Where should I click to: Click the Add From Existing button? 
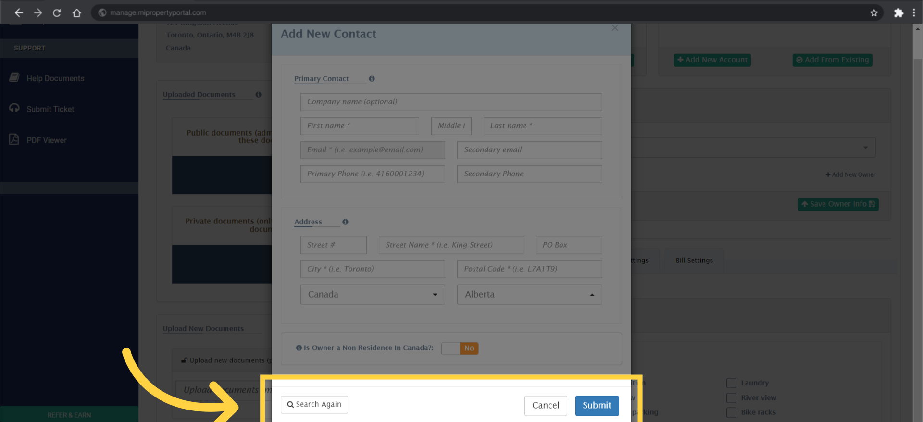[x=832, y=60]
